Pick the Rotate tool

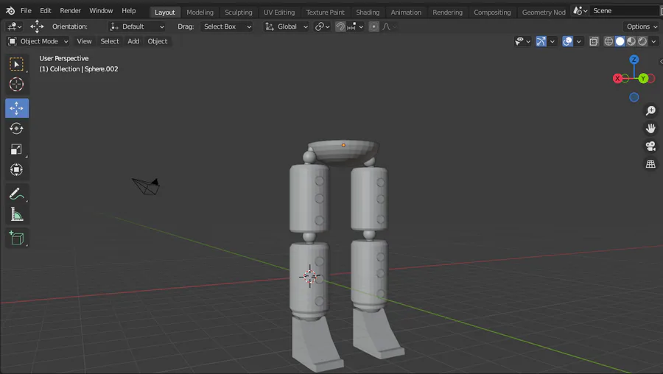click(16, 128)
